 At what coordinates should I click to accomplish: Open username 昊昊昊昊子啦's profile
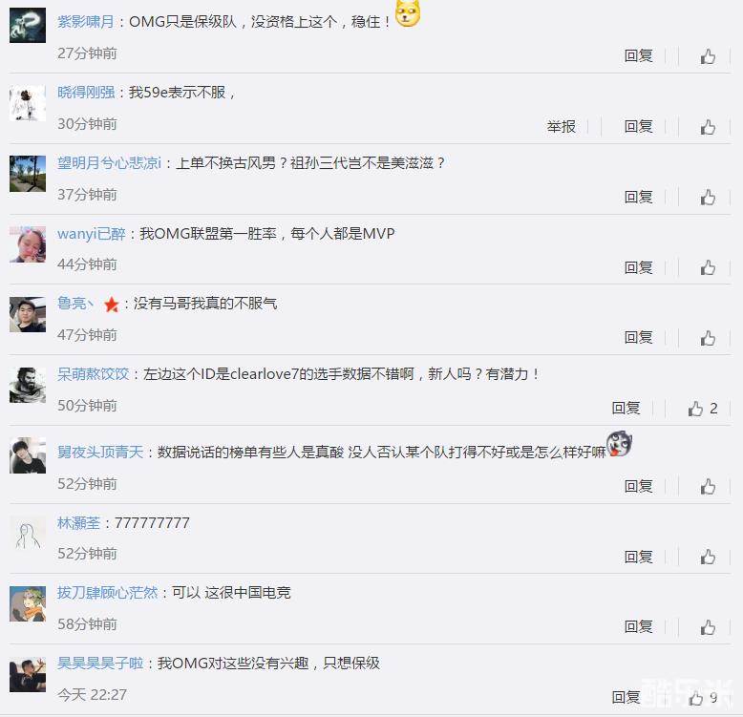tap(100, 663)
